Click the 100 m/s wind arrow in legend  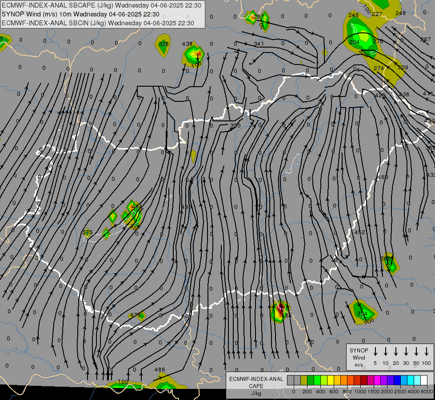pos(427,352)
